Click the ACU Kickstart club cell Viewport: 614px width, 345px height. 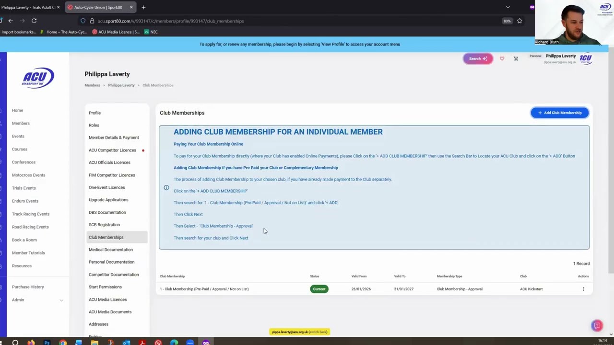(x=531, y=289)
